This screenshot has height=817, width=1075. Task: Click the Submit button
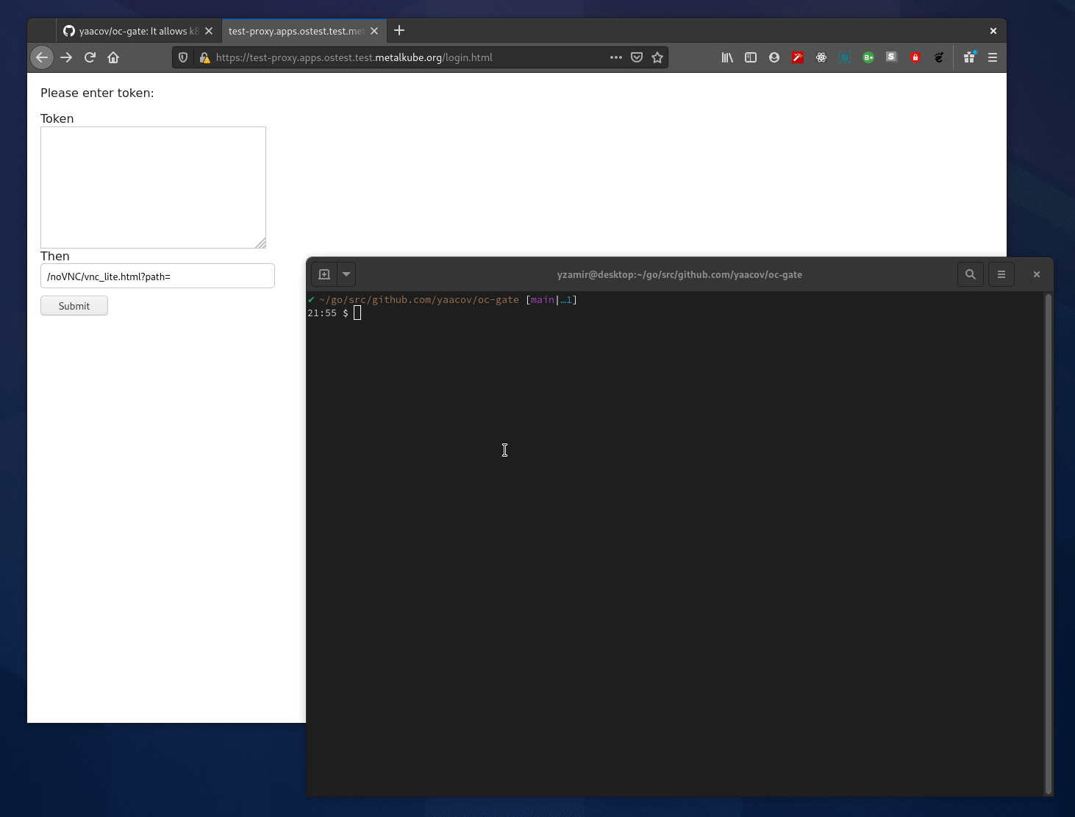click(x=74, y=306)
